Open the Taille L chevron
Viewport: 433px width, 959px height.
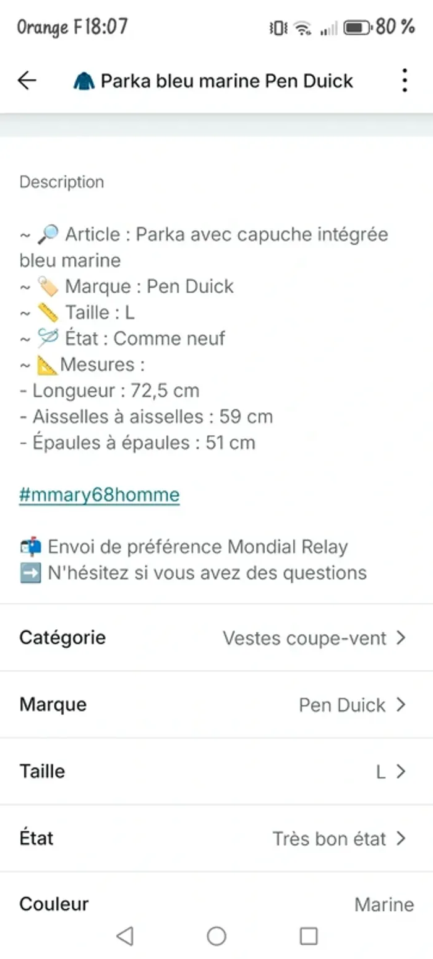(x=401, y=771)
